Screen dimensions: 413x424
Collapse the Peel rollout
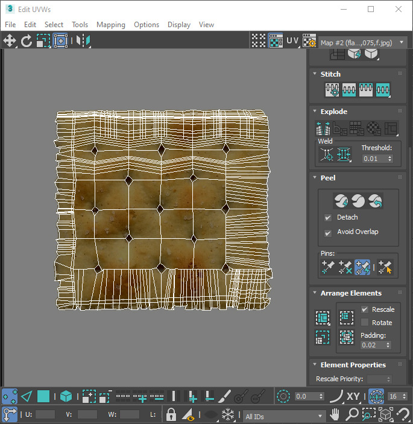[315, 177]
